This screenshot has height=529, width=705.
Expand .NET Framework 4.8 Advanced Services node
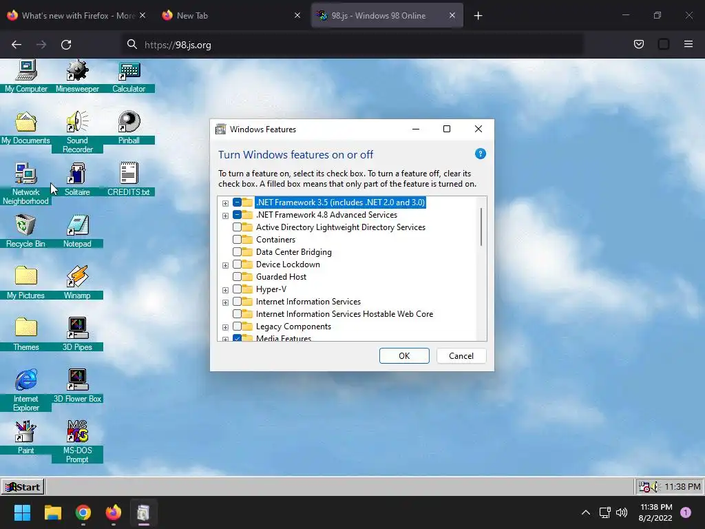tap(225, 216)
